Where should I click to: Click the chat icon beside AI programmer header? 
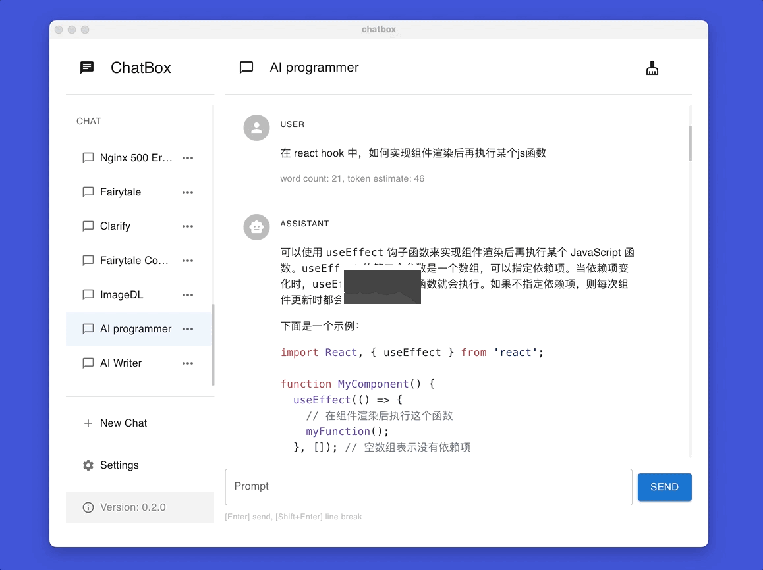click(x=246, y=67)
